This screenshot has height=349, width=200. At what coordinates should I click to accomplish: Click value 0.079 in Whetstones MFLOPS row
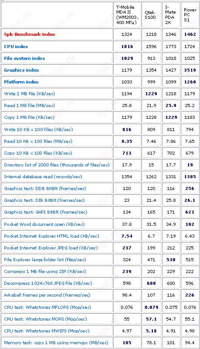click(151, 308)
